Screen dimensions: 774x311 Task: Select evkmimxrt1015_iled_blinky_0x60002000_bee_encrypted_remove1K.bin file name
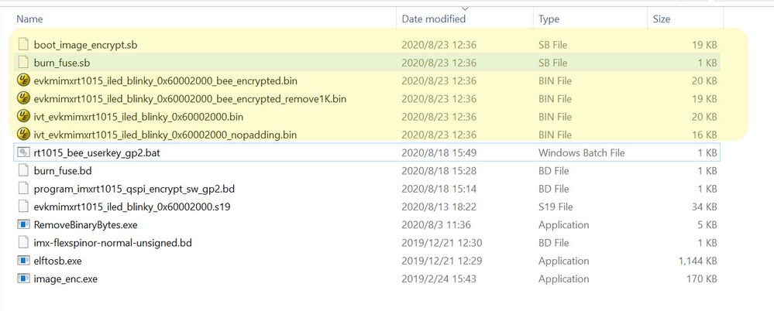(190, 99)
